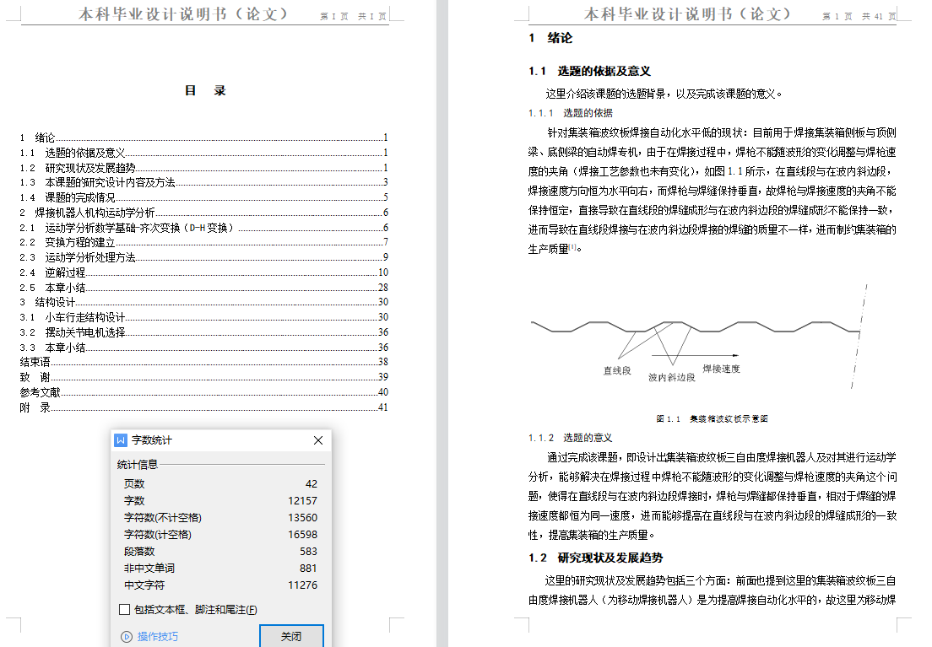Image resolution: width=932 pixels, height=647 pixels.
Task: Click the figure caption 图1.1 集装箱波纹板示意图
Action: [x=712, y=418]
